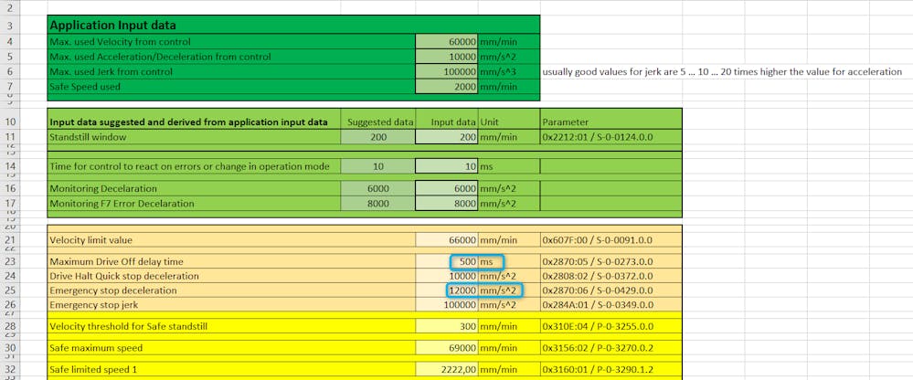Select the 10000 value in the Max. used Acceleration row
Screen dimensions: 913x380
447,57
